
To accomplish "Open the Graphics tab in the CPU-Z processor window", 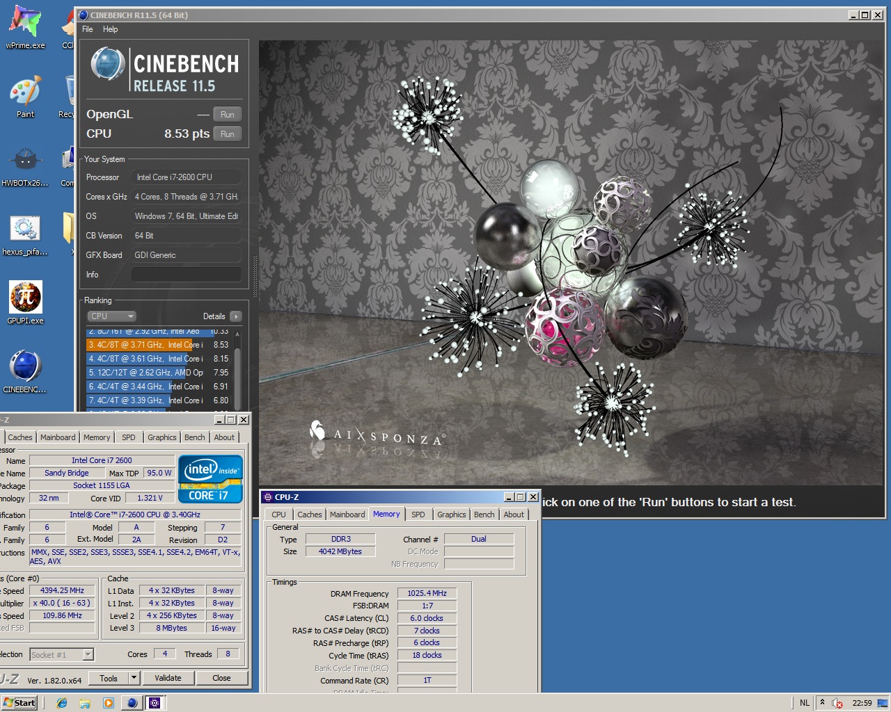I will [x=162, y=437].
